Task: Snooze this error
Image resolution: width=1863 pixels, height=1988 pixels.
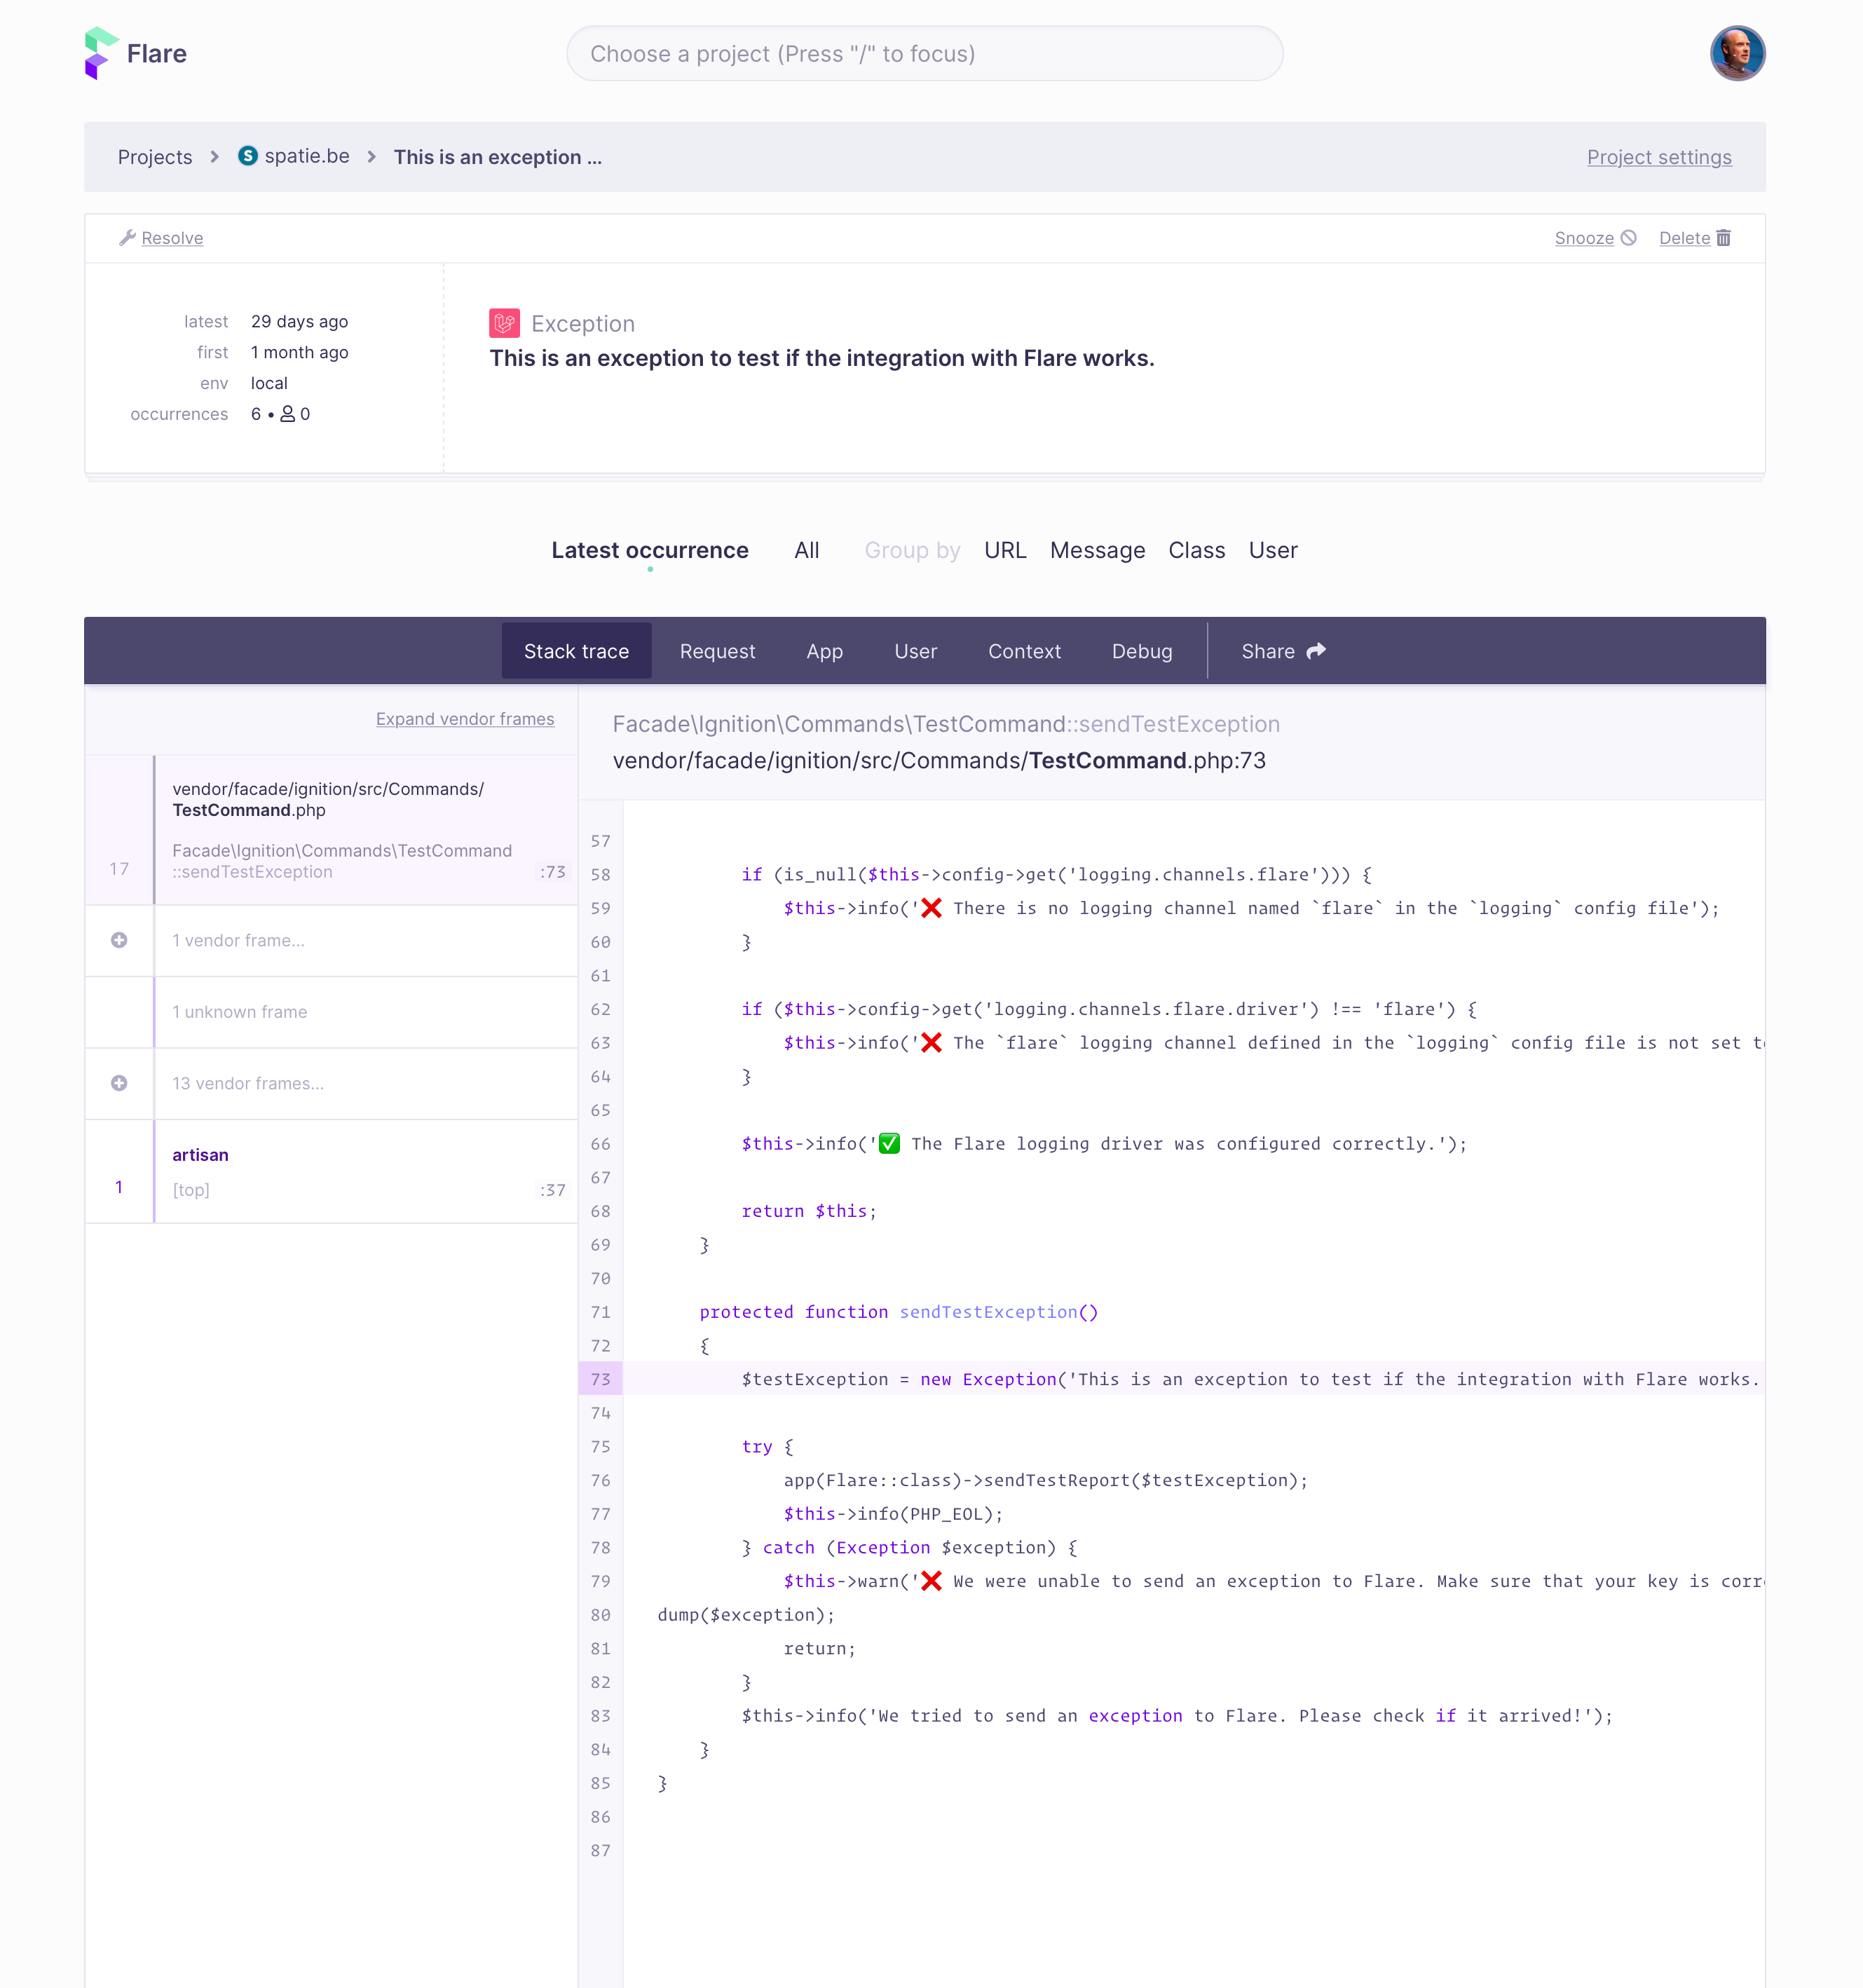Action: point(1584,238)
